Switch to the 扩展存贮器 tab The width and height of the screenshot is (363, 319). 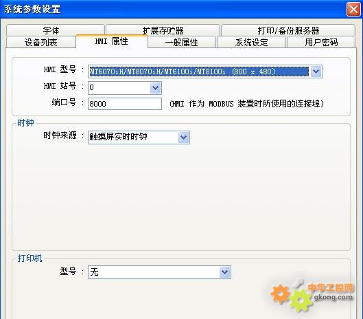[x=163, y=30]
